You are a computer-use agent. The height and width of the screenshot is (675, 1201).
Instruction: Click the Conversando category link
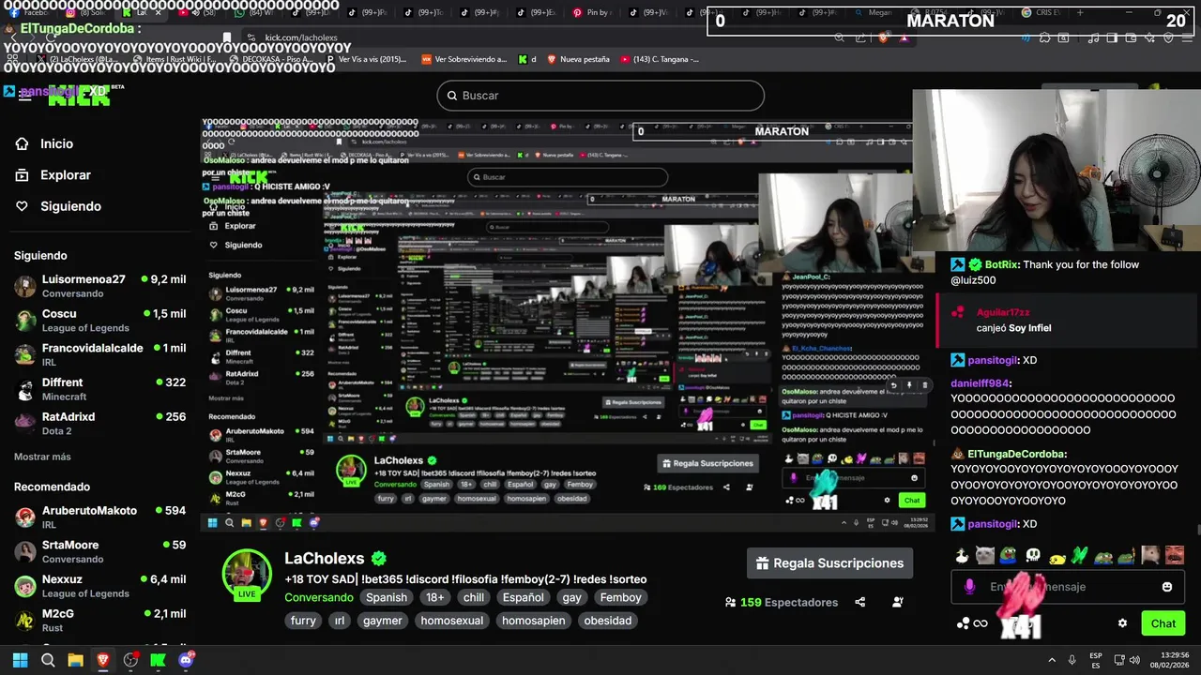point(319,597)
